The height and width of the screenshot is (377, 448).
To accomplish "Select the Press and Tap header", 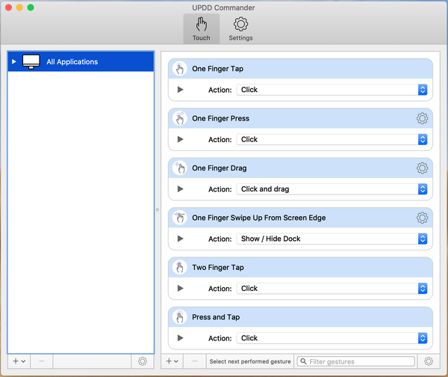I will (x=300, y=317).
